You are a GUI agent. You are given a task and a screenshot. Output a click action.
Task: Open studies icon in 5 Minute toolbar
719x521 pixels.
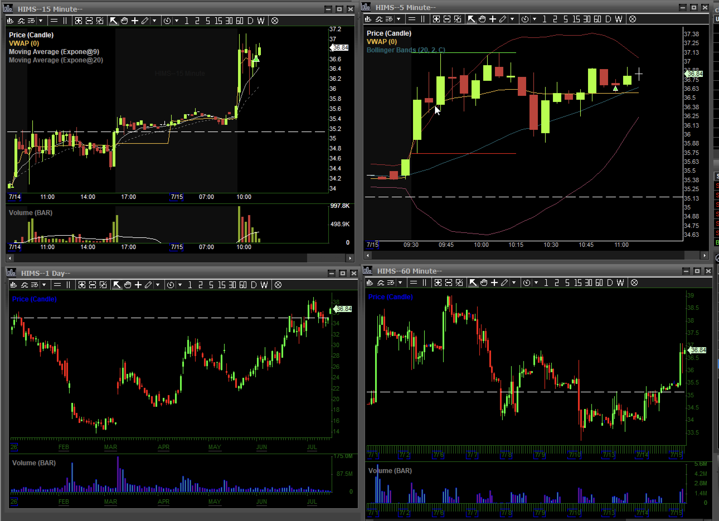(x=379, y=19)
